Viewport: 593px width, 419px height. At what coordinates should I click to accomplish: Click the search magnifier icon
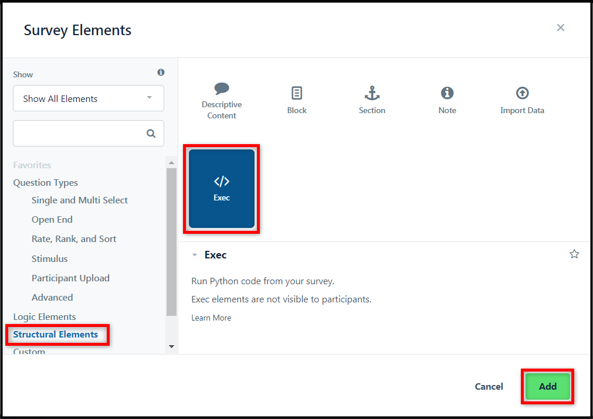[151, 134]
